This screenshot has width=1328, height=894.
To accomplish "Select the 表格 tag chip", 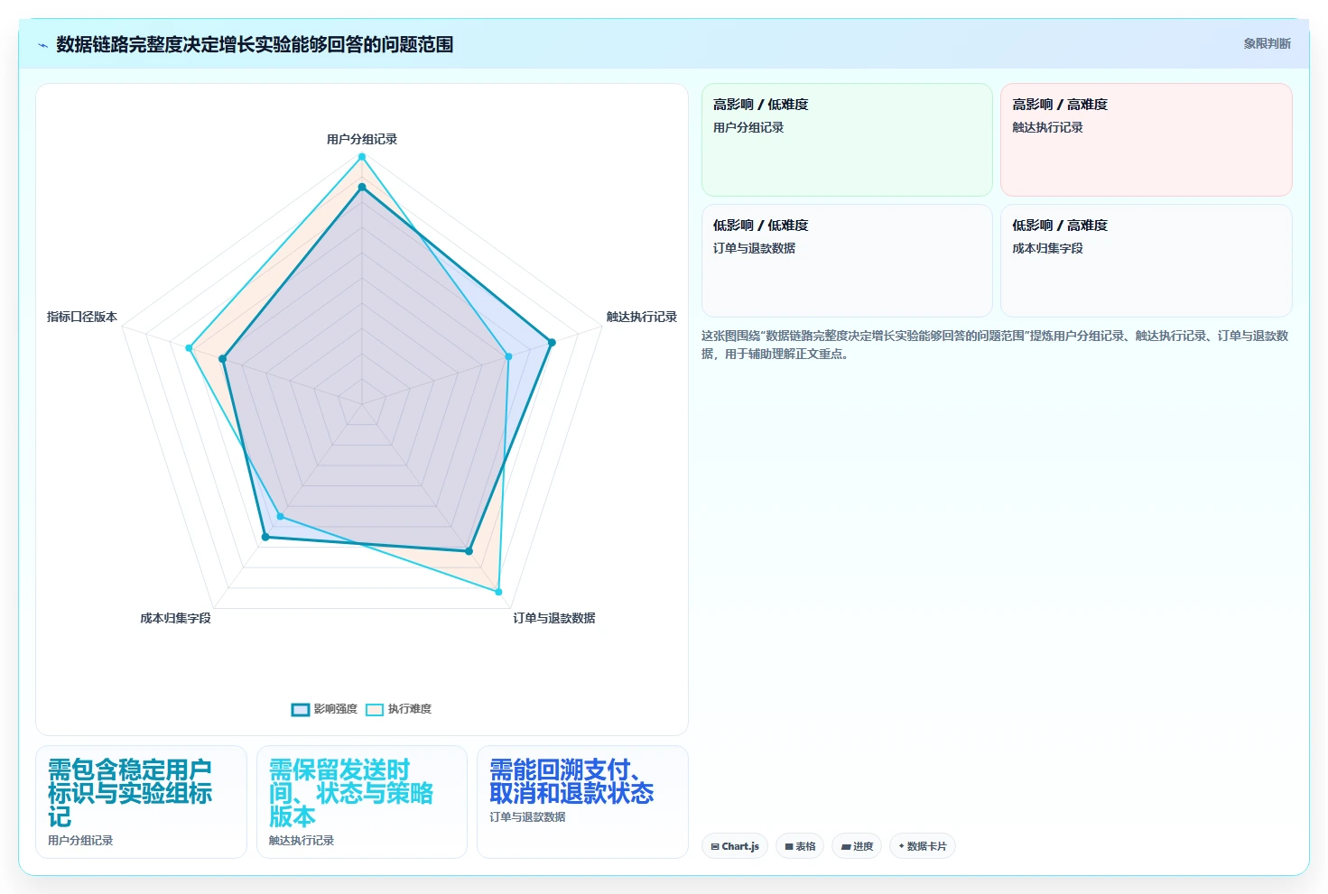I will point(800,846).
